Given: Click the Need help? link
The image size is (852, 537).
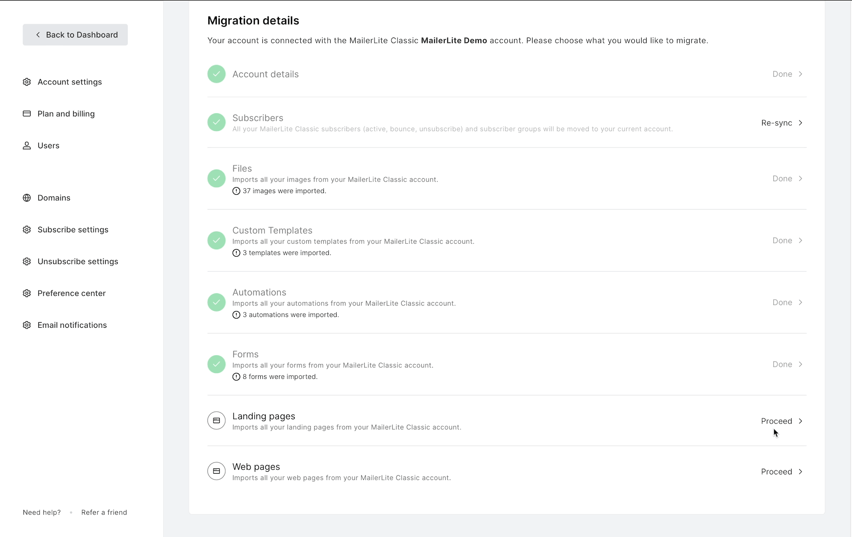Looking at the screenshot, I should pyautogui.click(x=42, y=512).
